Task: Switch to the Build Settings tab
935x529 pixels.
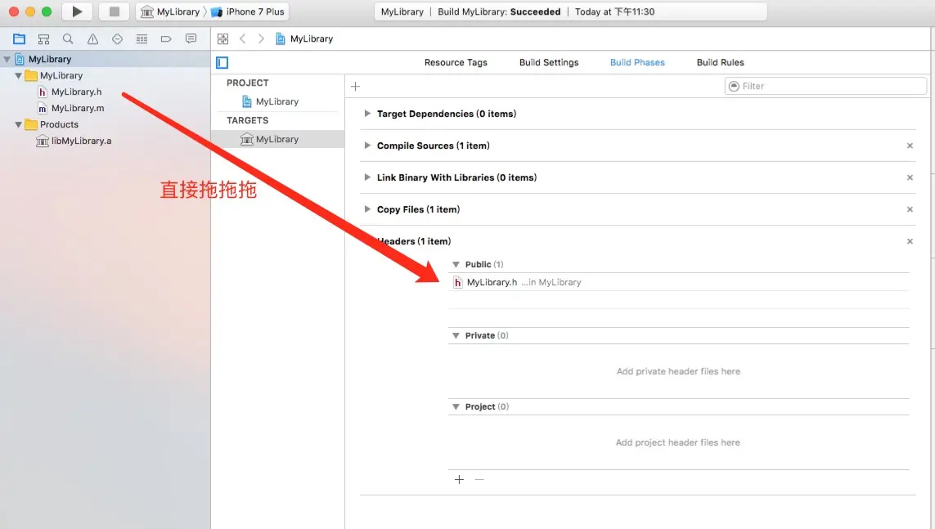Action: coord(549,63)
